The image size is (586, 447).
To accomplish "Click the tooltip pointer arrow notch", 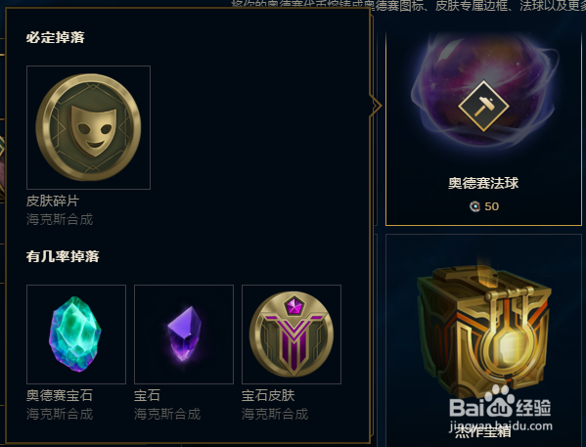I will 376,106.
